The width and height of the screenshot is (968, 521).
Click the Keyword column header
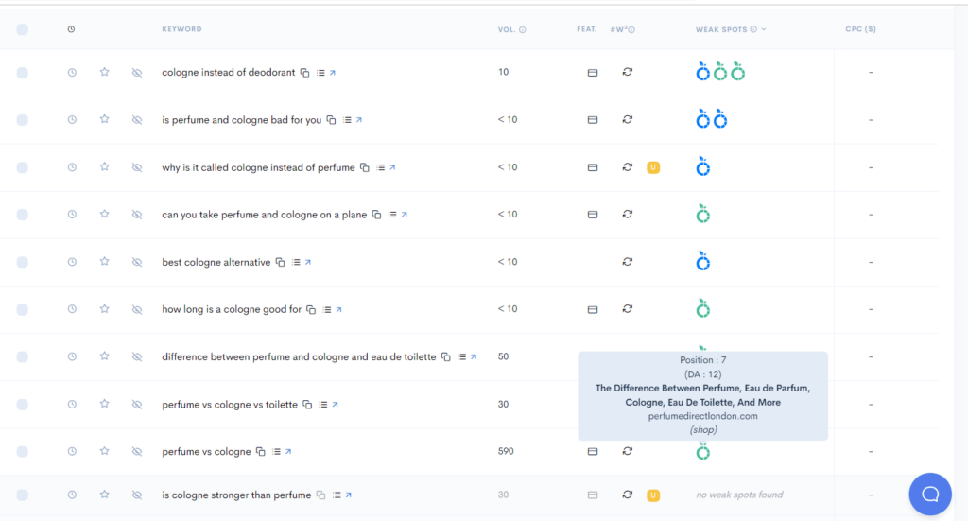coord(181,29)
